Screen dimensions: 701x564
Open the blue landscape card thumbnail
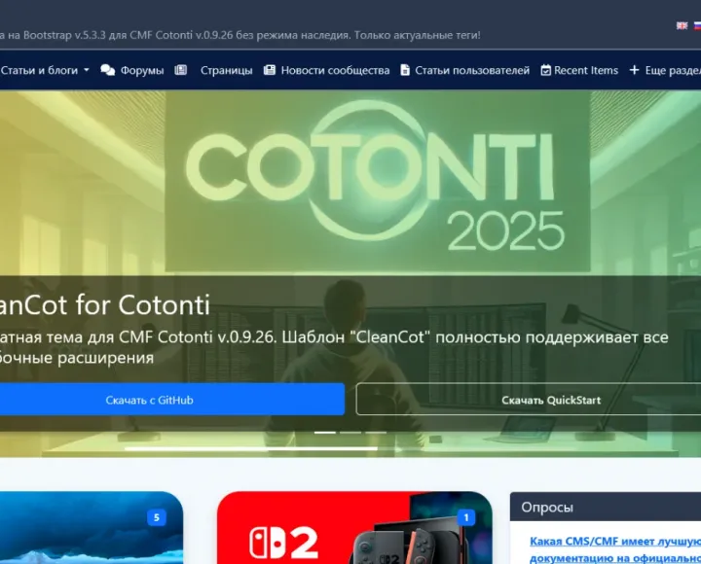pos(92,528)
